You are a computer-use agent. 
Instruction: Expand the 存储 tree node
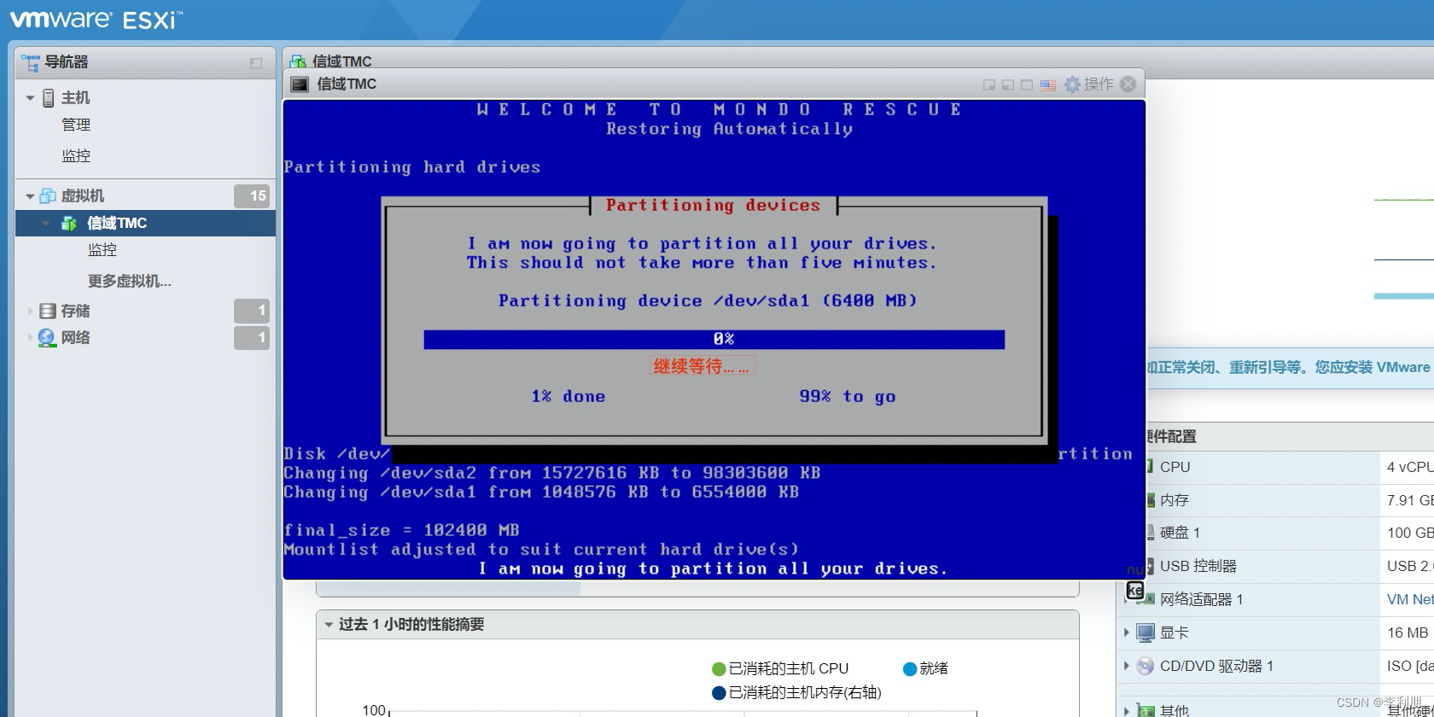[x=30, y=311]
